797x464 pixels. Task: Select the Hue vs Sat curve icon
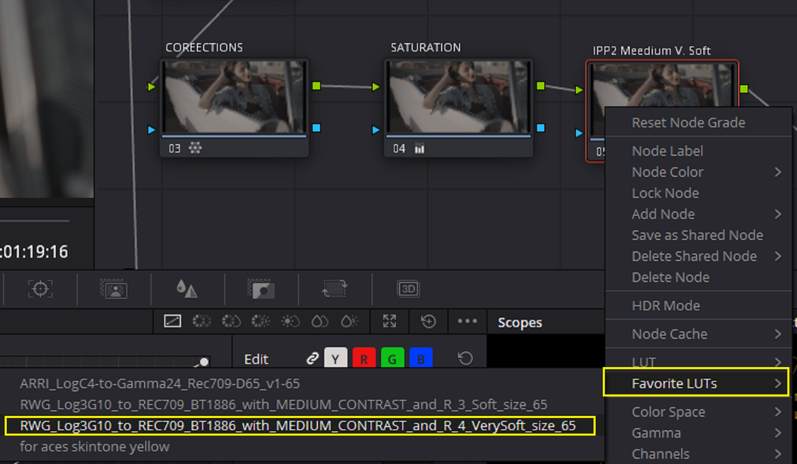point(231,321)
